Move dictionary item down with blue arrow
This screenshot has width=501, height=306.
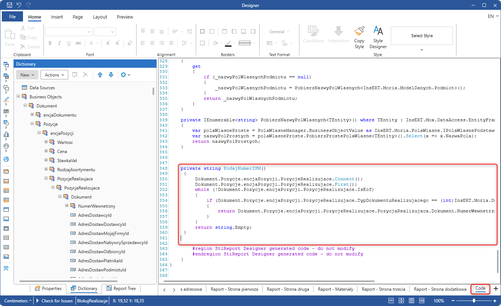111,75
